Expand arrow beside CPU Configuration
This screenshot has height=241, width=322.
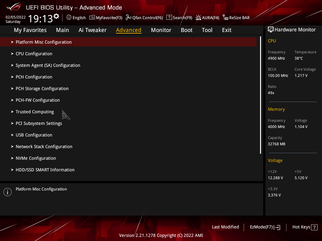point(12,54)
